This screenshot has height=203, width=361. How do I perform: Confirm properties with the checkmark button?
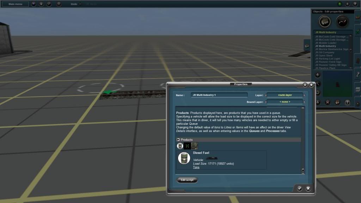[x=299, y=189]
